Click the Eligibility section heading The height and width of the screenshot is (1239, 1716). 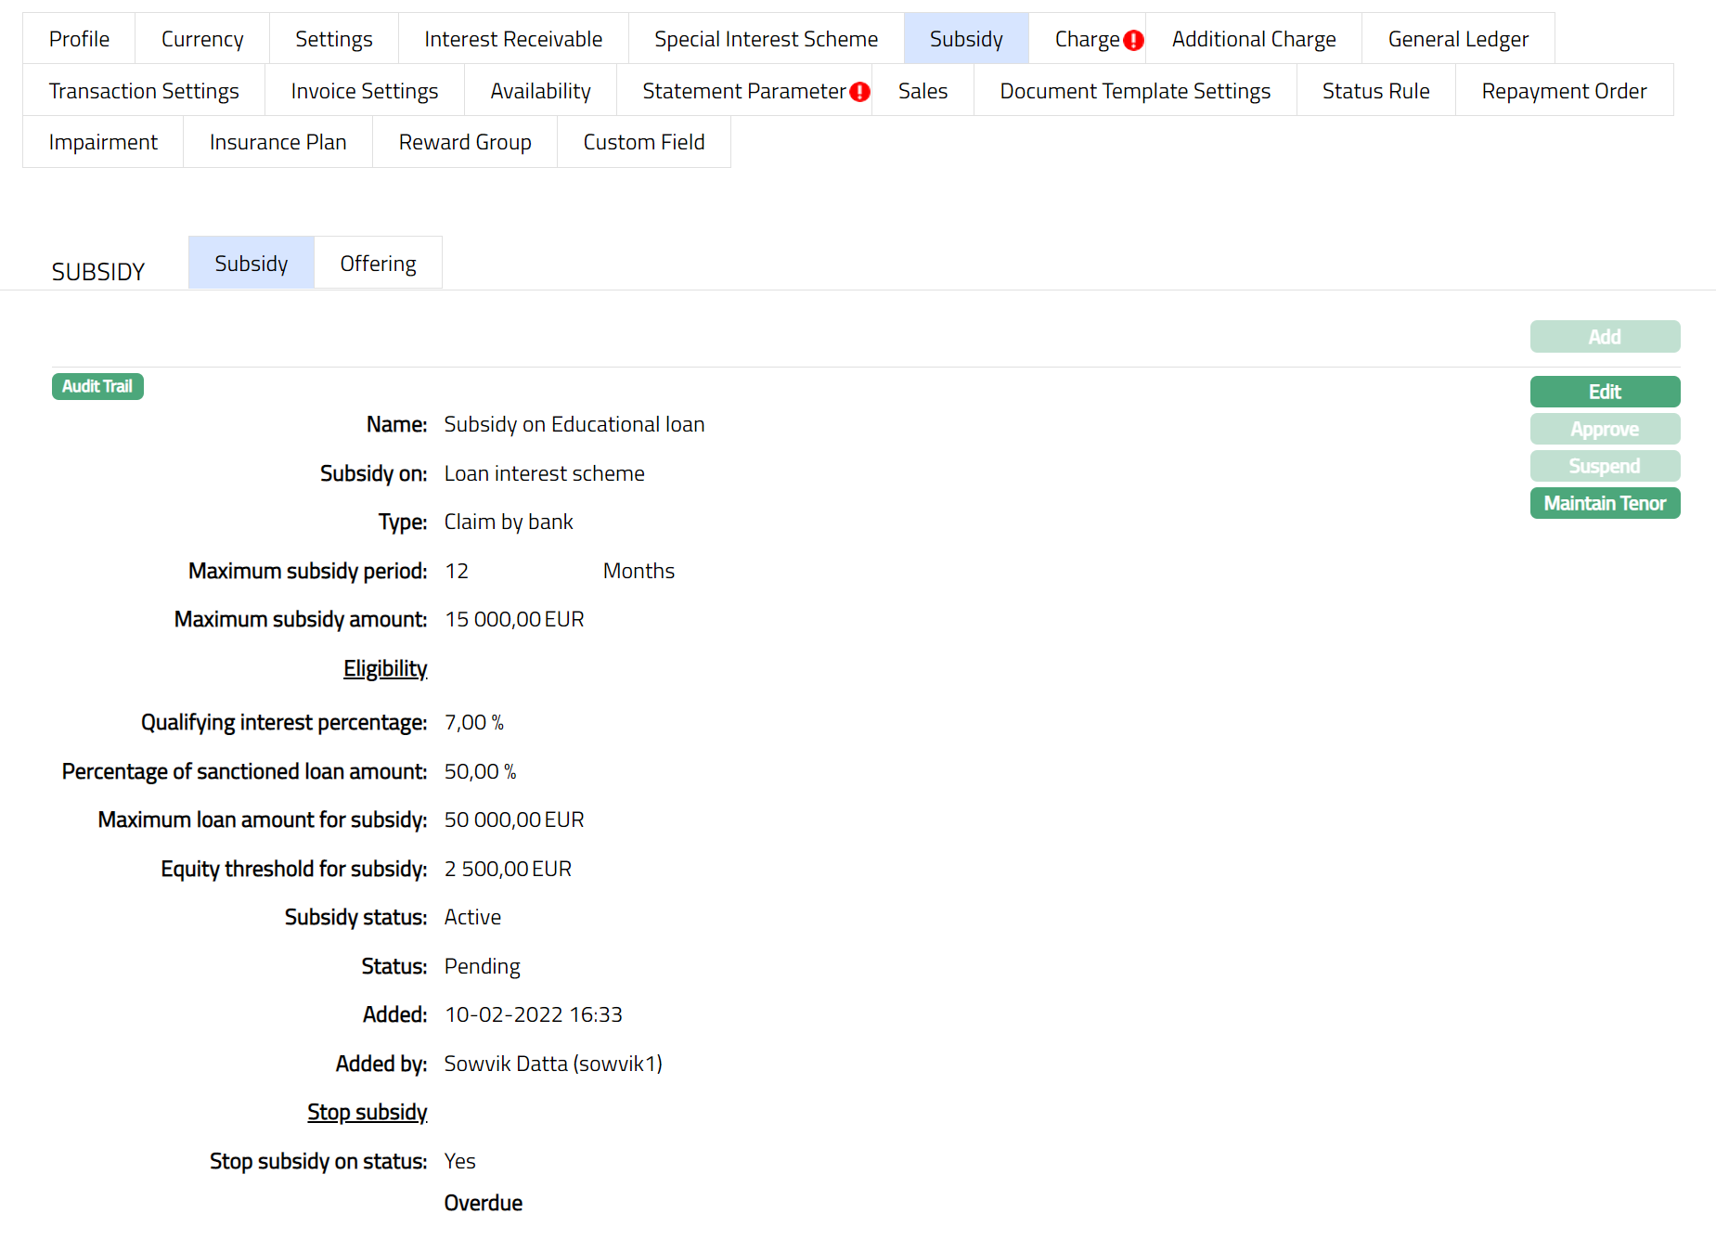tap(385, 668)
